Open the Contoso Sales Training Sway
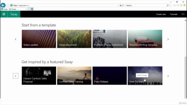This screenshot has width=187, height=105. (74, 76)
